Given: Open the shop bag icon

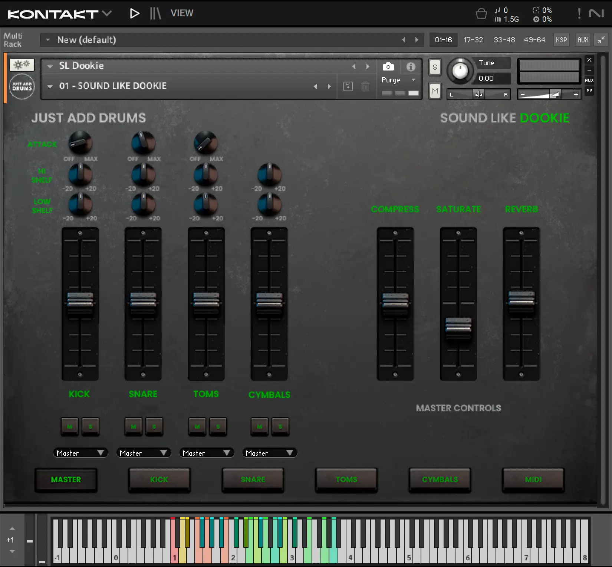Looking at the screenshot, I should (481, 14).
